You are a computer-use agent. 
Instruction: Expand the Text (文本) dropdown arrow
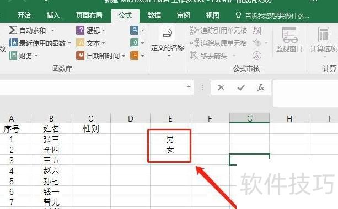103,43
